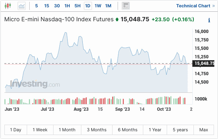The width and height of the screenshot is (218, 139).
Task: Click the 16,000 axis label
Action: [x=202, y=32]
